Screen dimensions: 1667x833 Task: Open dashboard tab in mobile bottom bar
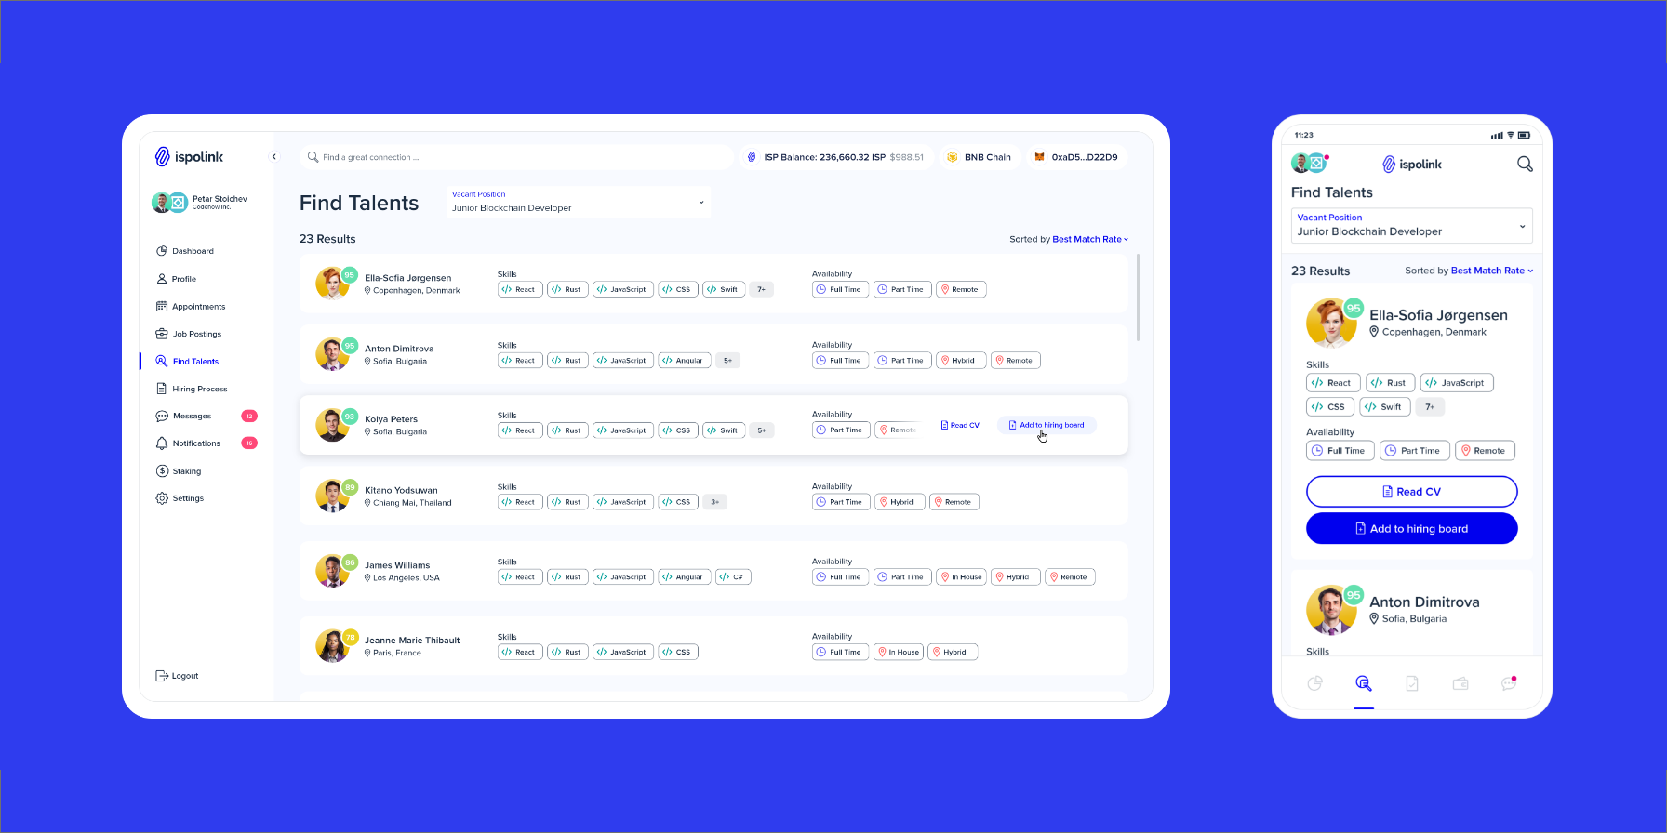(x=1314, y=683)
